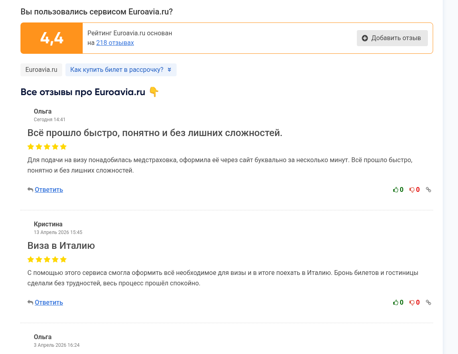
Task: Select the Euroavia.ru tab chip
Action: (41, 70)
